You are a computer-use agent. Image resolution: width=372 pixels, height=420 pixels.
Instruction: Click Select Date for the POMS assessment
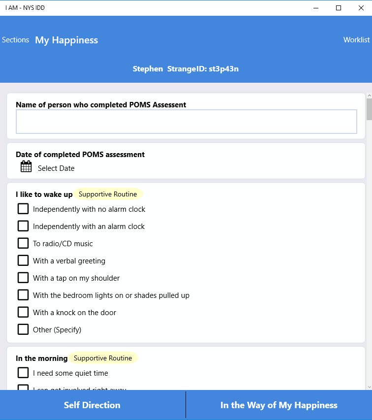pyautogui.click(x=56, y=168)
